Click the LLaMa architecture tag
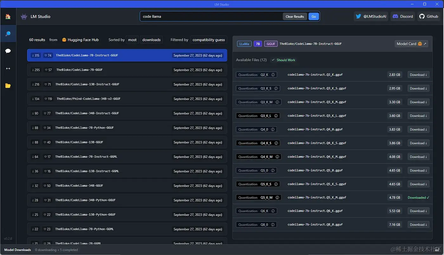444x255 pixels. 244,44
